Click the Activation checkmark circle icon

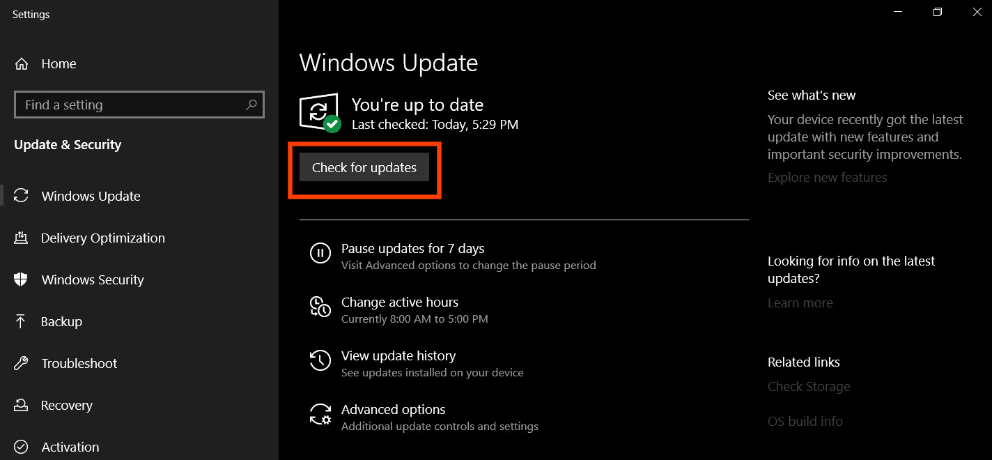[21, 447]
